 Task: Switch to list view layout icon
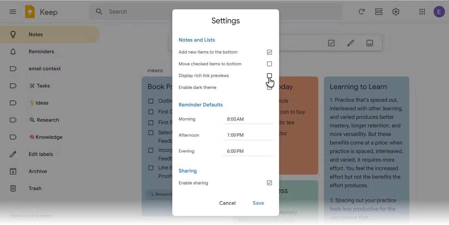[379, 12]
